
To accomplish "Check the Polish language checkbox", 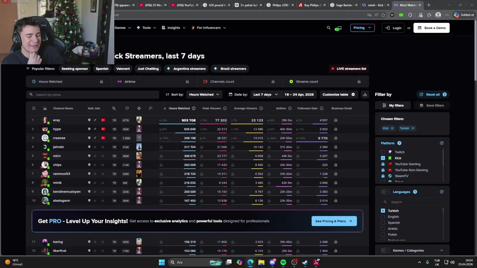I will [383, 234].
